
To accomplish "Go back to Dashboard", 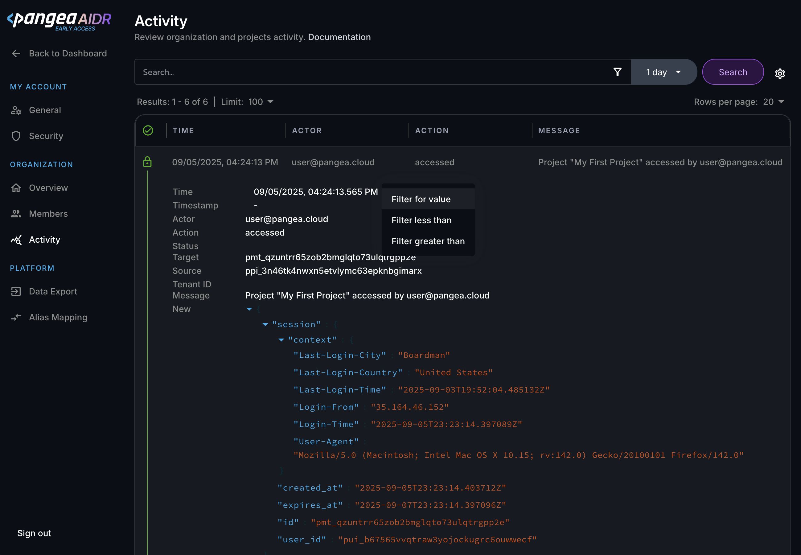I will [59, 53].
